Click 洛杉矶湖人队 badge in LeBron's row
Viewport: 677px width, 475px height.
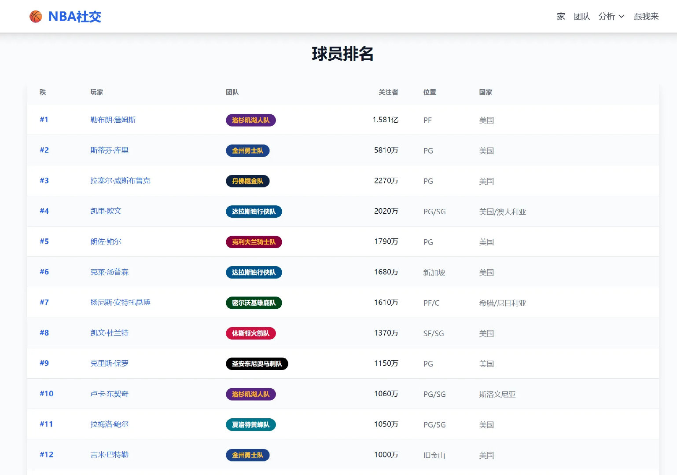251,120
